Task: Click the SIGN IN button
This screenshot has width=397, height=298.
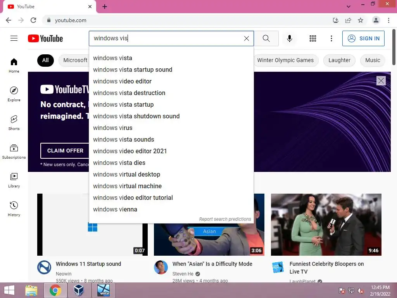Action: pyautogui.click(x=363, y=38)
